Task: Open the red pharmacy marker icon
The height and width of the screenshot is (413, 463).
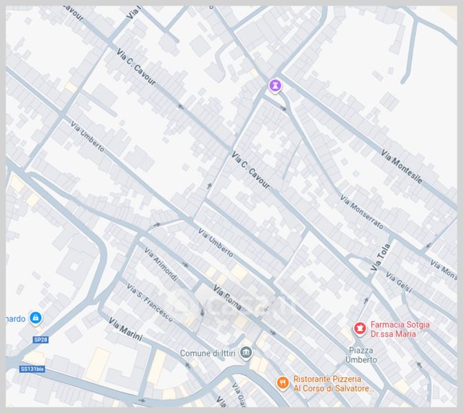Action: (358, 328)
